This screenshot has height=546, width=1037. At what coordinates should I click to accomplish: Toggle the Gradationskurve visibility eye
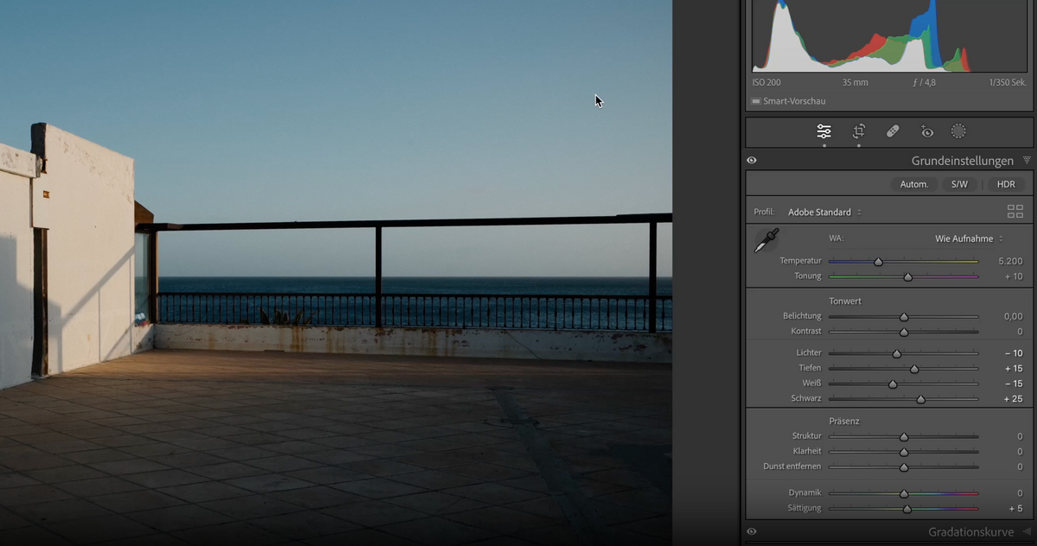pos(752,530)
